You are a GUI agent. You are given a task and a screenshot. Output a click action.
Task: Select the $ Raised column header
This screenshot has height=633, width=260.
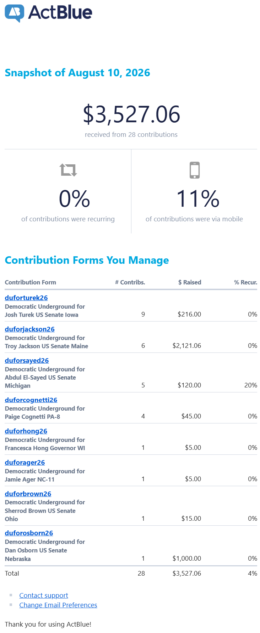190,282
